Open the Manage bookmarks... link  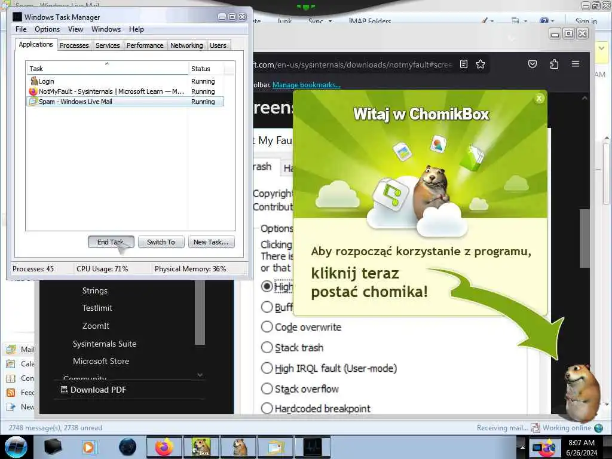307,85
